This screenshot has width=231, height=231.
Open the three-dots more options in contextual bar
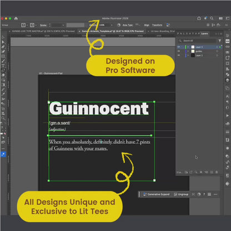pos(215,194)
